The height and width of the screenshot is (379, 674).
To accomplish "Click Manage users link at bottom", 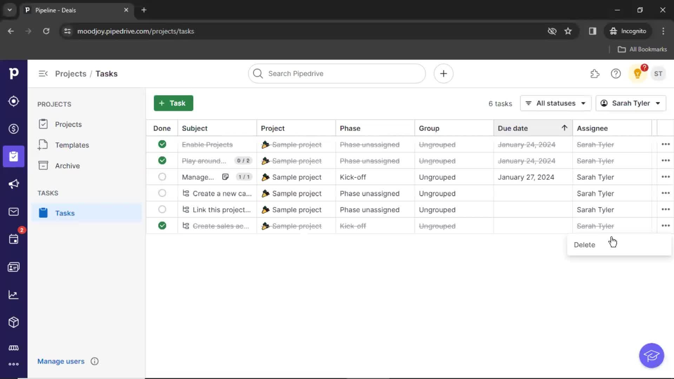I will pyautogui.click(x=61, y=361).
